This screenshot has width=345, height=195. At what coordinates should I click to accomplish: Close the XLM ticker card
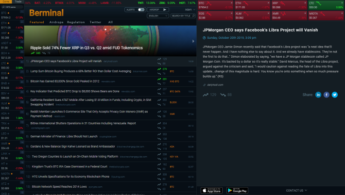[x=268, y=14]
